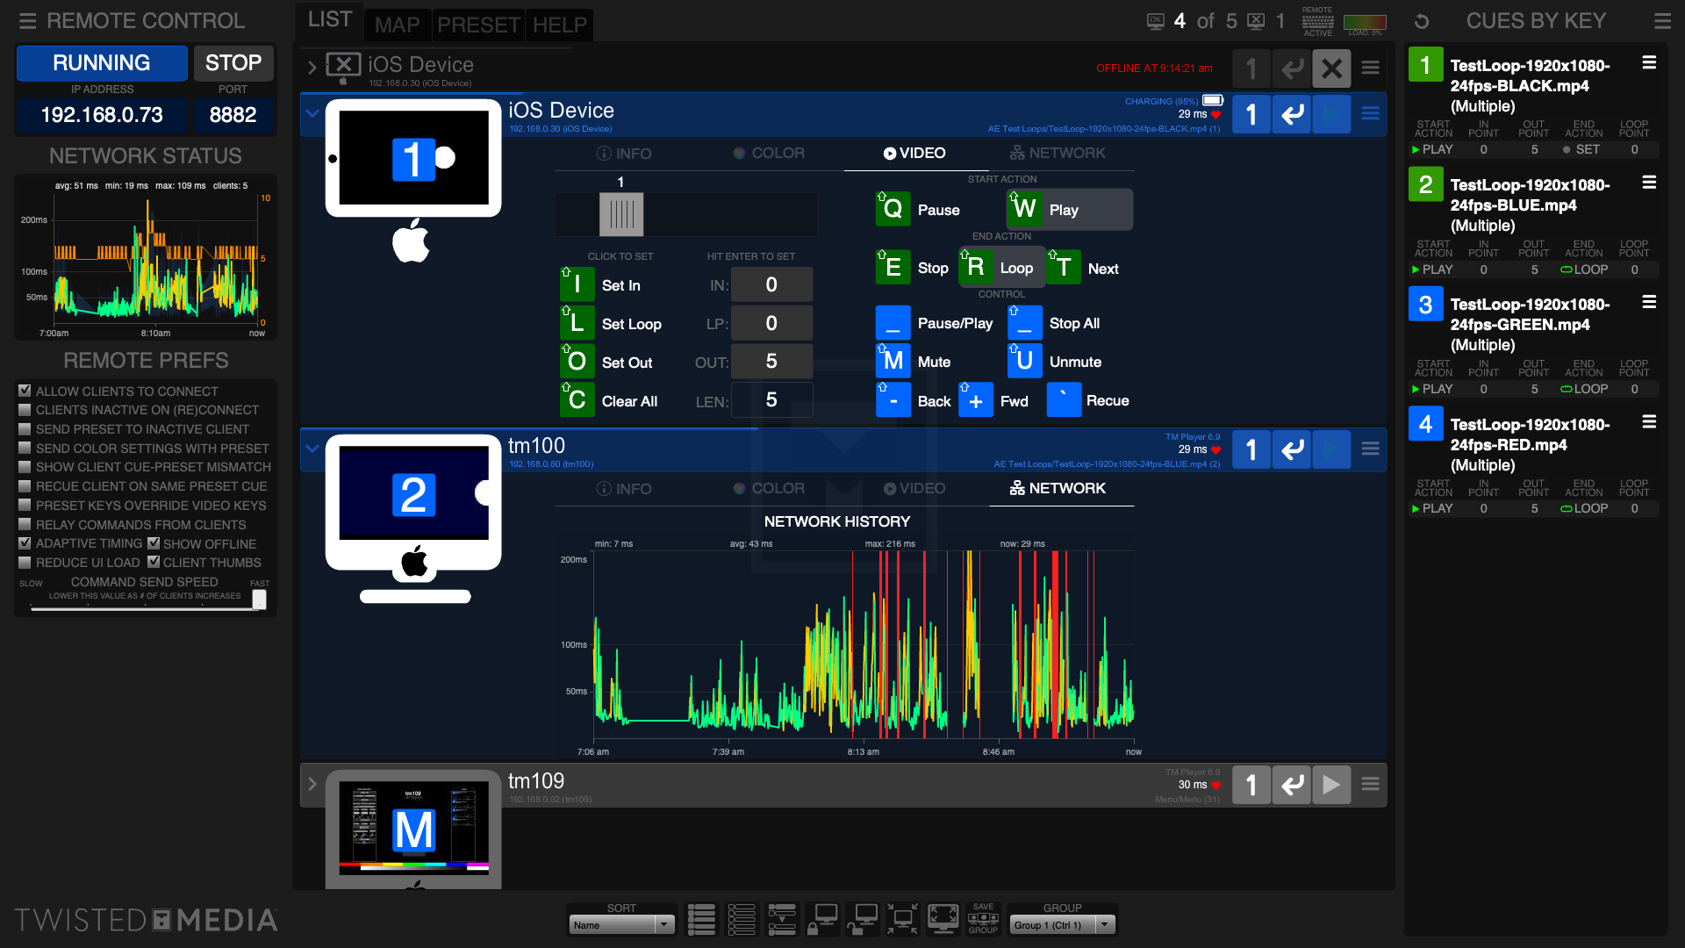
Task: Remove the offline iOS Device with X button
Action: tap(1331, 68)
